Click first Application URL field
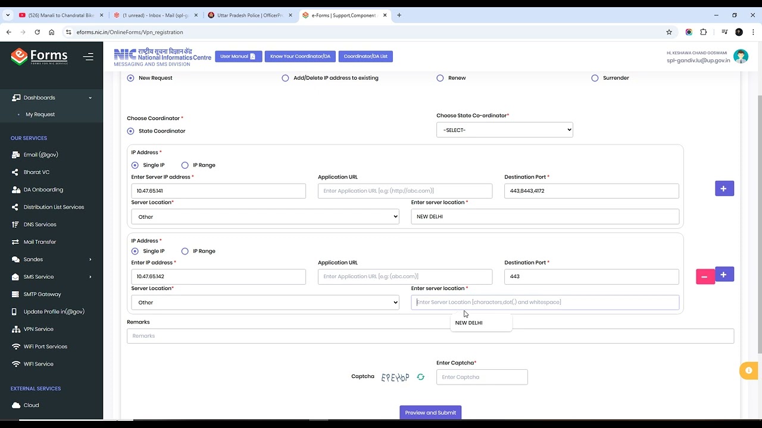 pyautogui.click(x=405, y=191)
